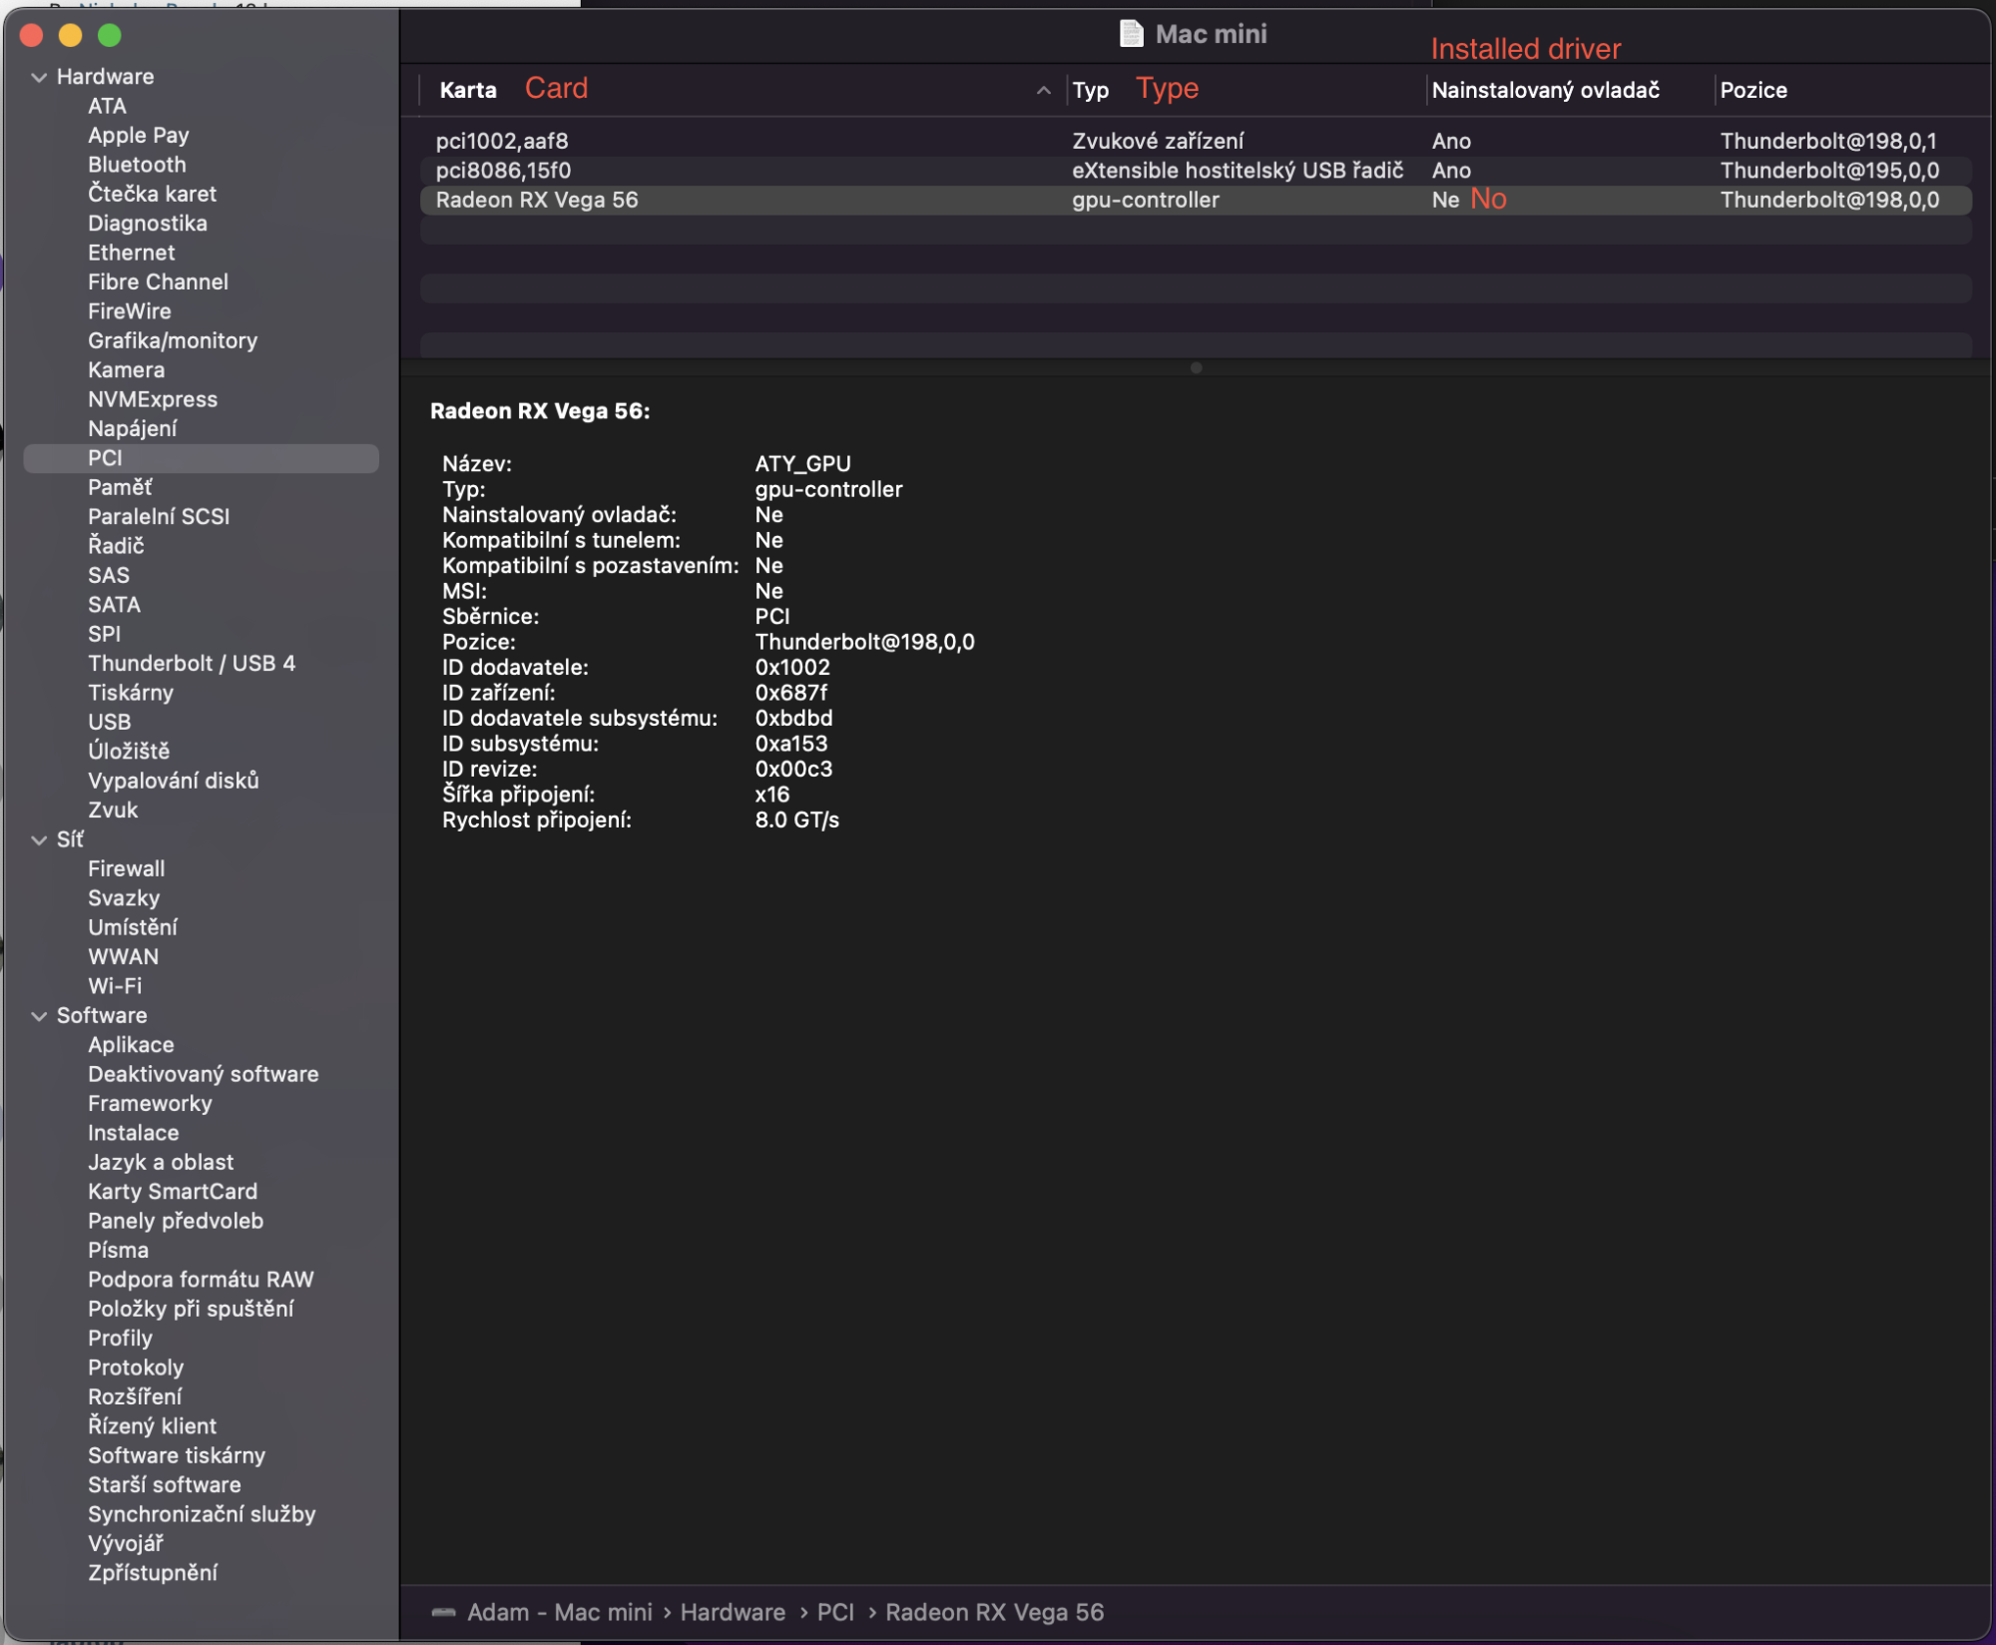Select the Radeon RX Vega 56 row
This screenshot has height=1645, width=1996.
coord(1195,200)
